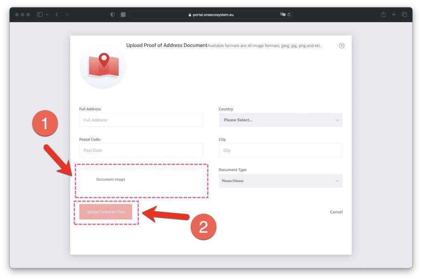
Task: Click the portal.oneecosystem.eu address bar
Action: point(210,14)
